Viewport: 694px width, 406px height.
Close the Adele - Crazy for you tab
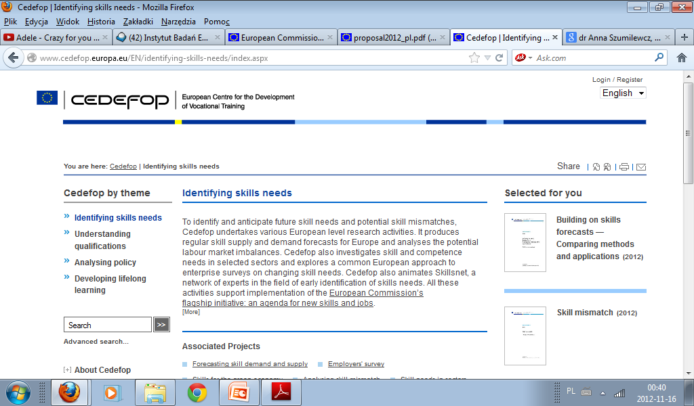click(105, 37)
